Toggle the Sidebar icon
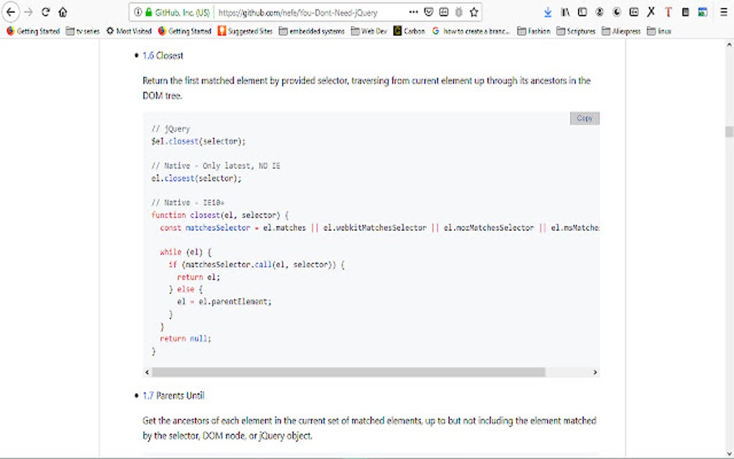Image resolution: width=734 pixels, height=459 pixels. coord(581,12)
